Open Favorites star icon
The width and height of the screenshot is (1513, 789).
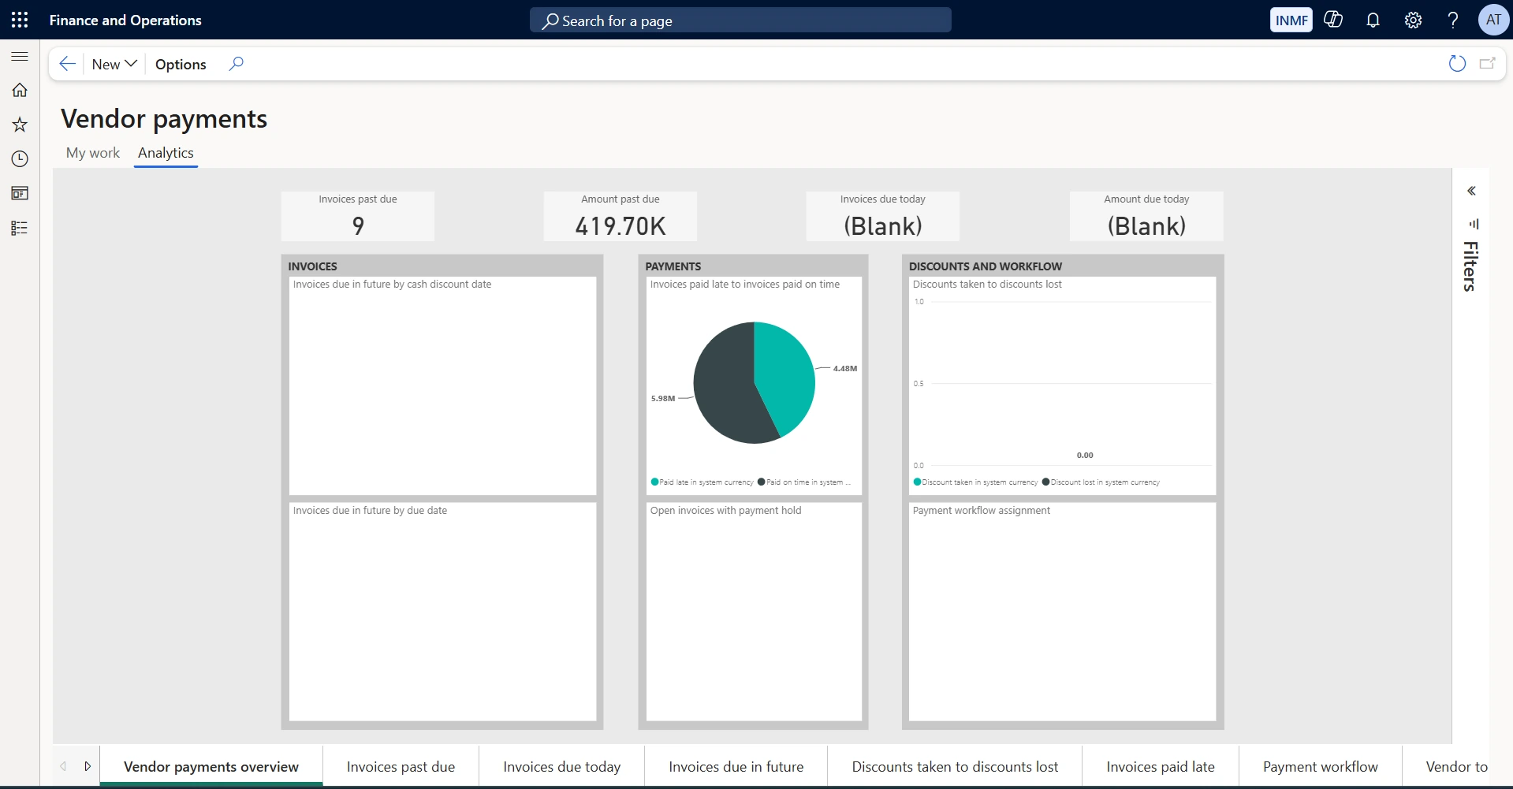20,125
